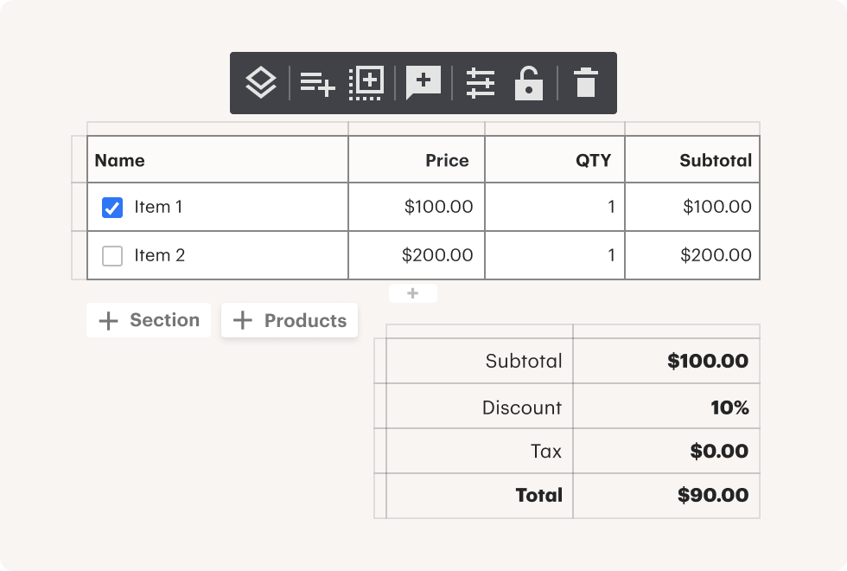Click the Item 2 name text
The image size is (847, 571).
click(159, 255)
